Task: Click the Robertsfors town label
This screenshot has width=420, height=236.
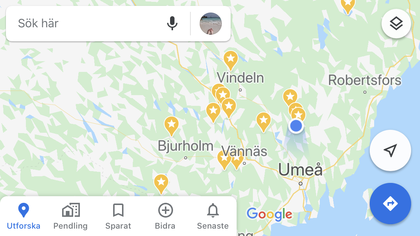Action: [x=365, y=80]
